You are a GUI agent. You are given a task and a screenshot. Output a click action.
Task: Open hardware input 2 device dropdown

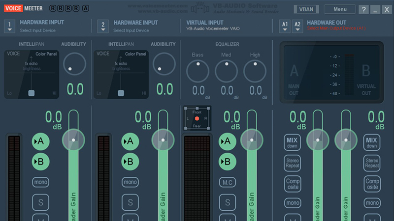(x=103, y=27)
